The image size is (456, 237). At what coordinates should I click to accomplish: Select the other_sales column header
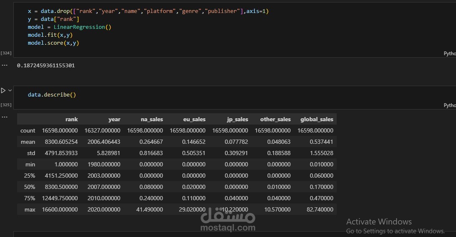[275, 119]
